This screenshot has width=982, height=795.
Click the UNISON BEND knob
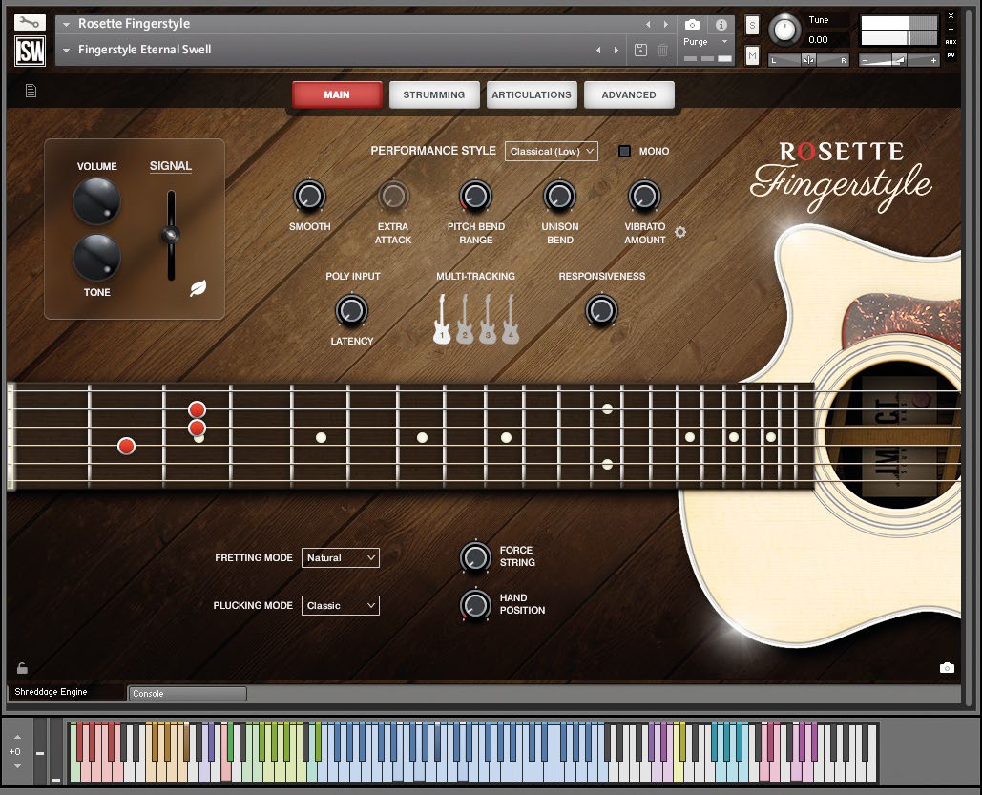pos(559,196)
